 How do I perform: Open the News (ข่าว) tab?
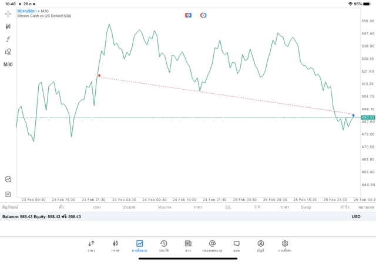click(x=188, y=246)
